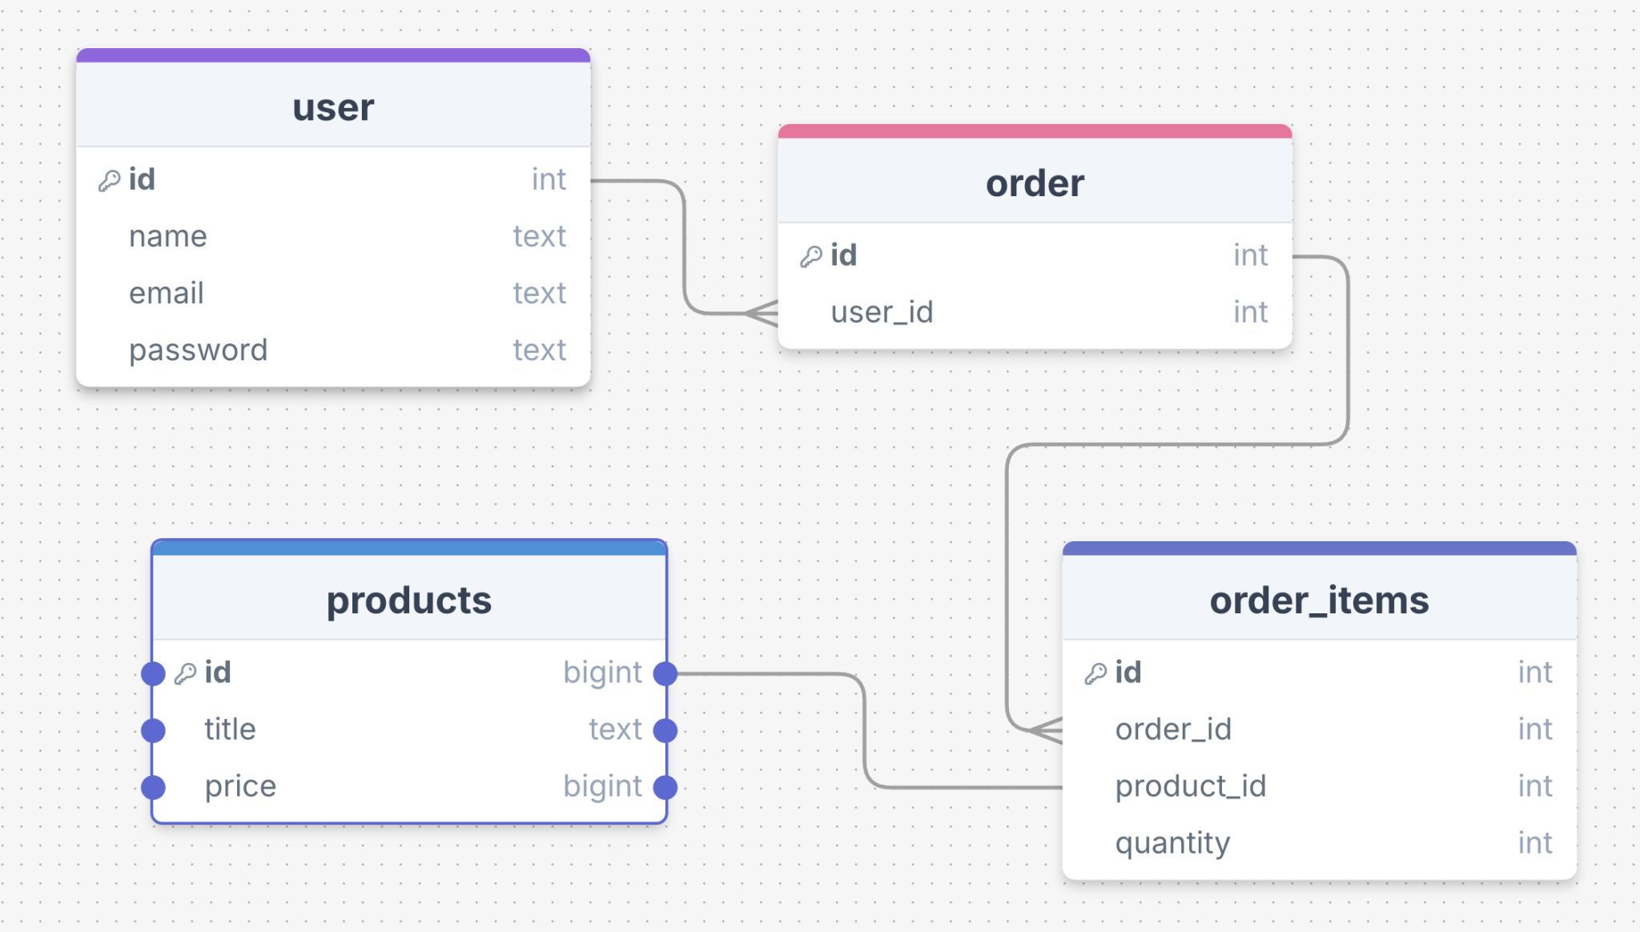This screenshot has width=1640, height=932.
Task: Click the pink color bar on order table
Action: click(x=1035, y=131)
